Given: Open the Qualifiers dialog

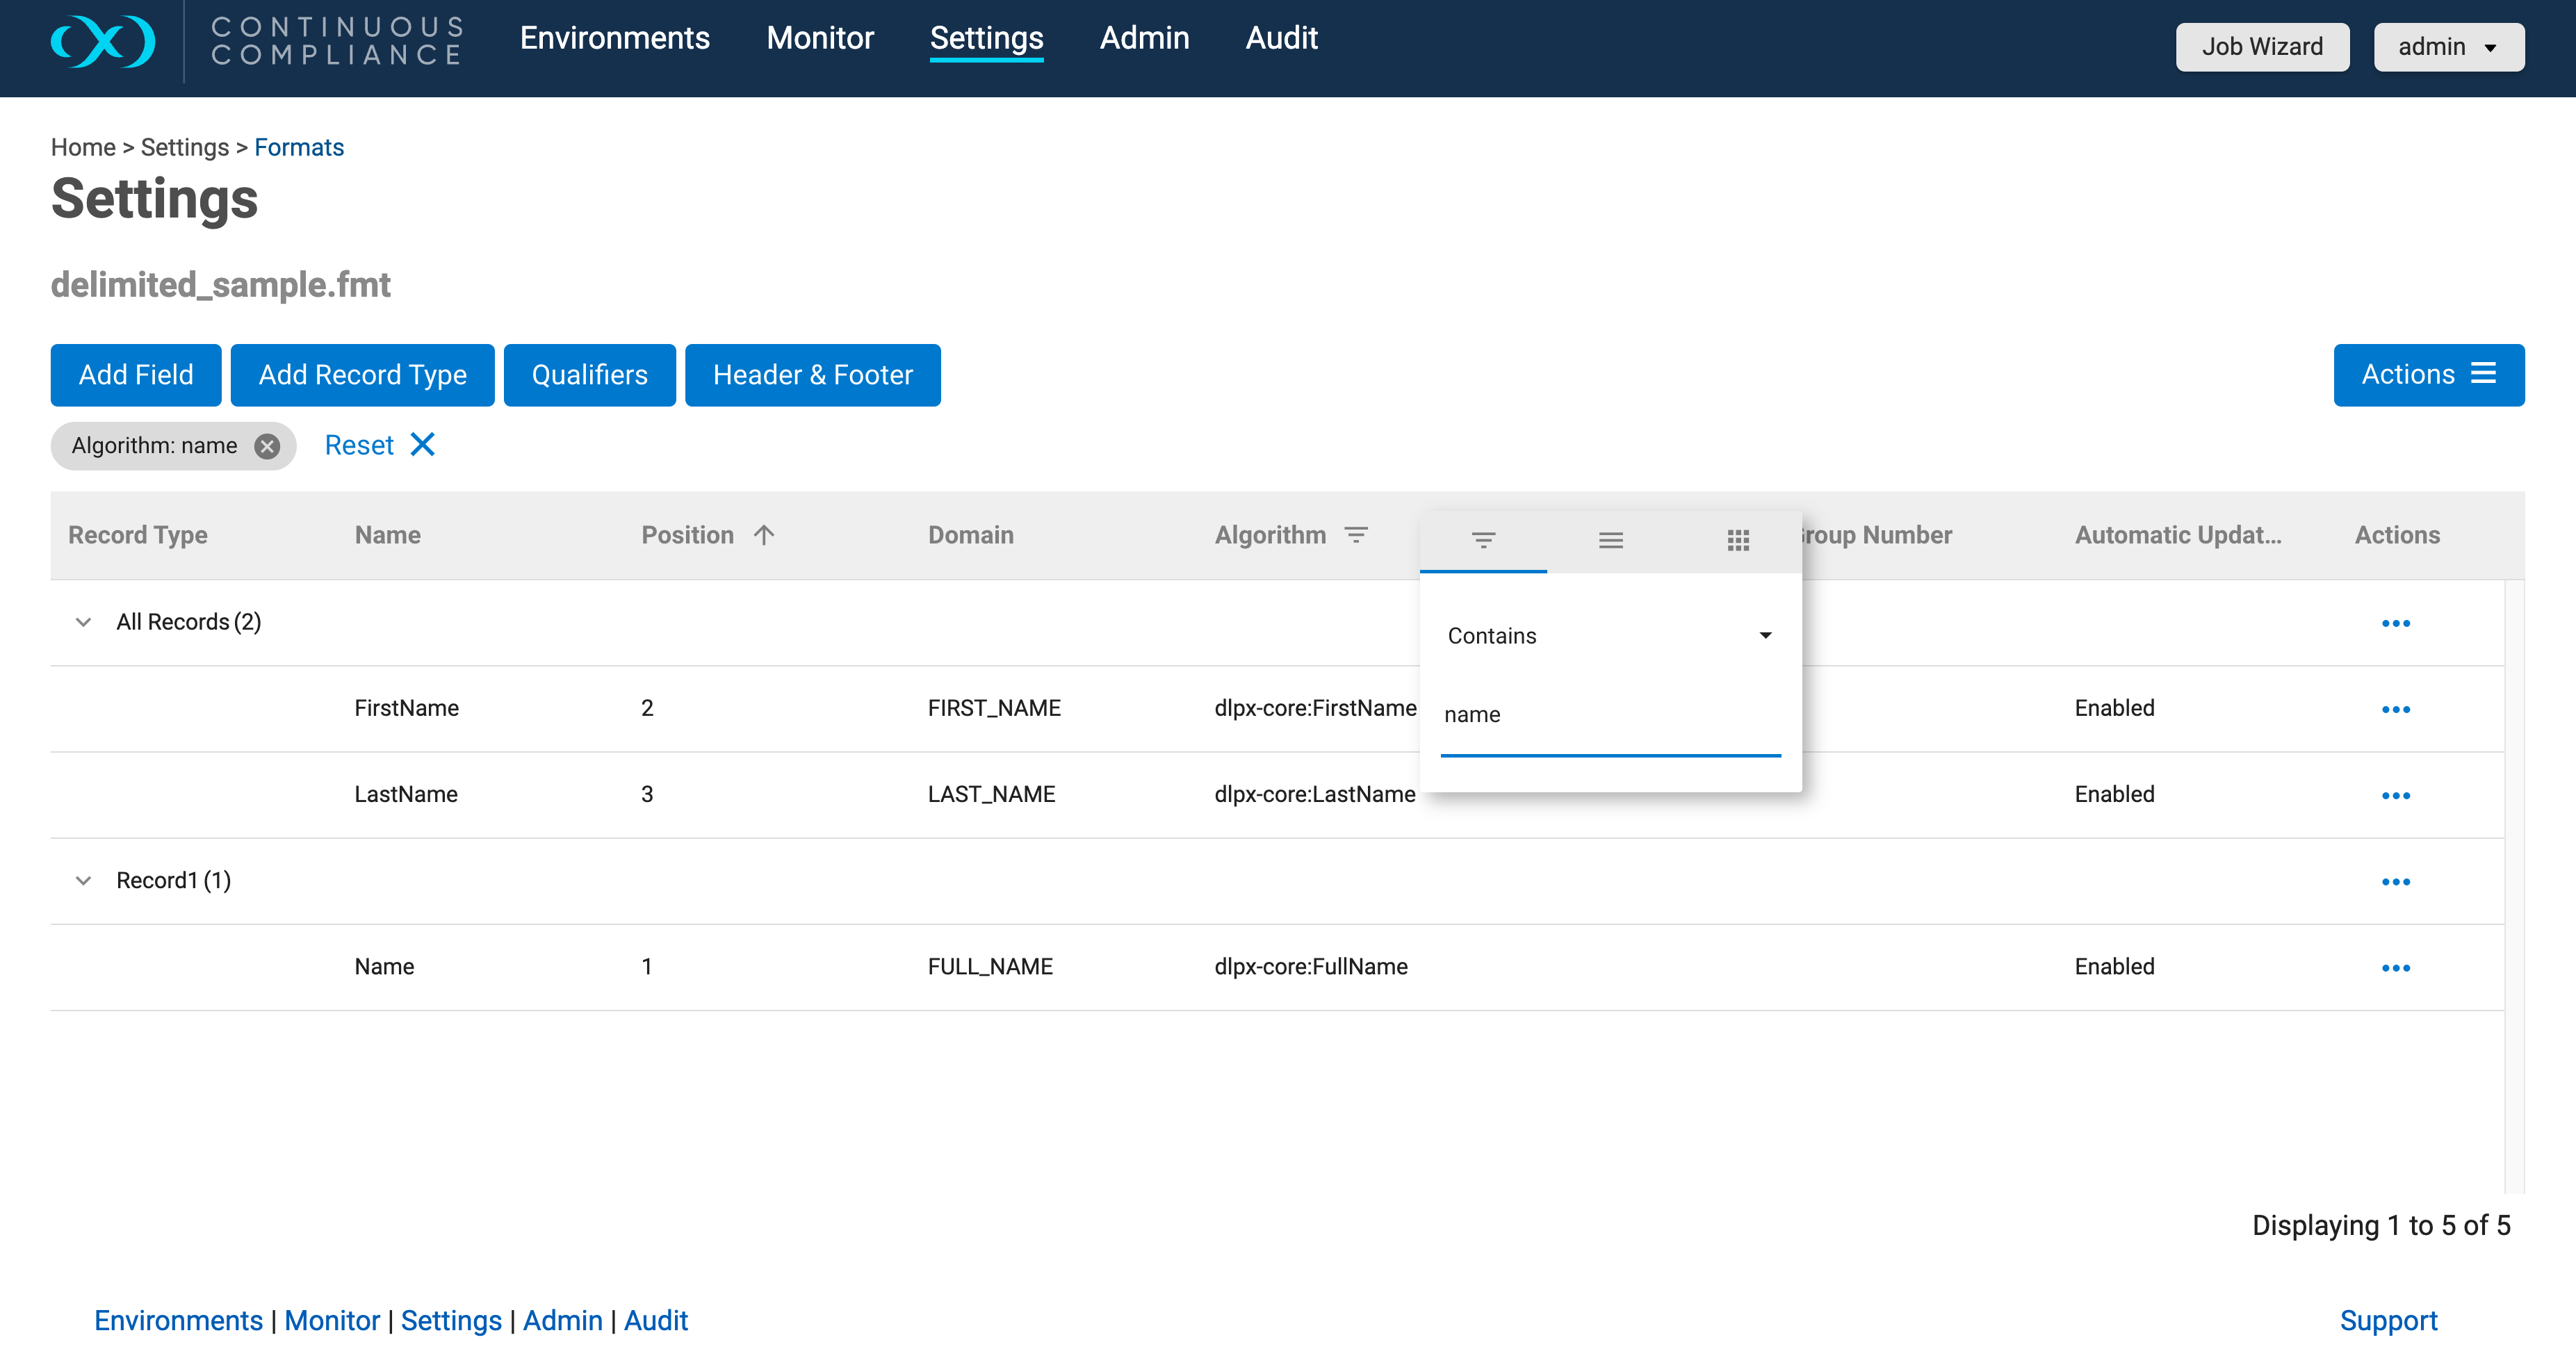Looking at the screenshot, I should [x=590, y=375].
